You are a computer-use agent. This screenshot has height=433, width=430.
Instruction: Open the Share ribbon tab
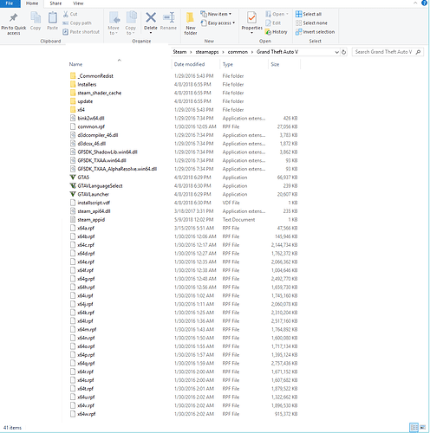click(x=55, y=3)
